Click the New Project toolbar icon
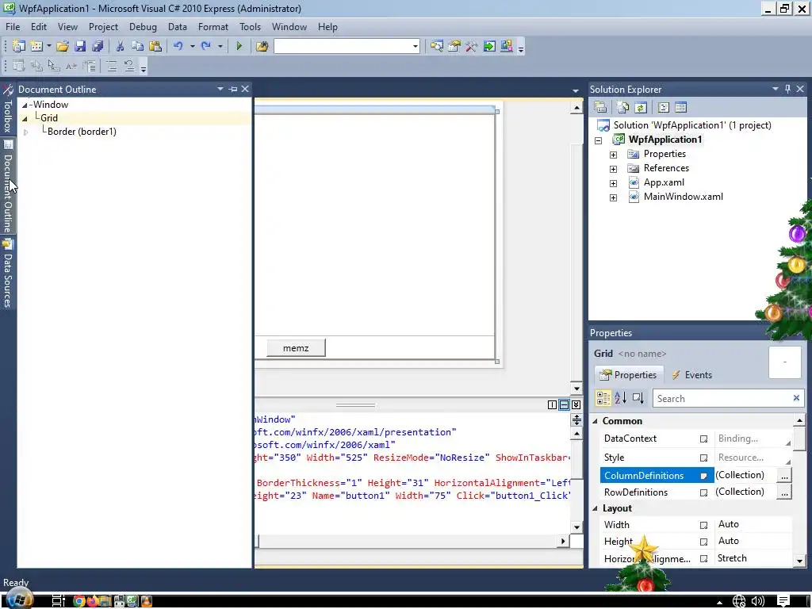812x609 pixels. [x=19, y=47]
